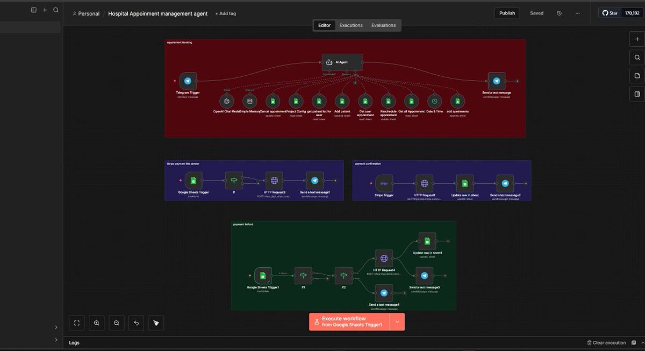Click the zoom out button

click(x=117, y=323)
